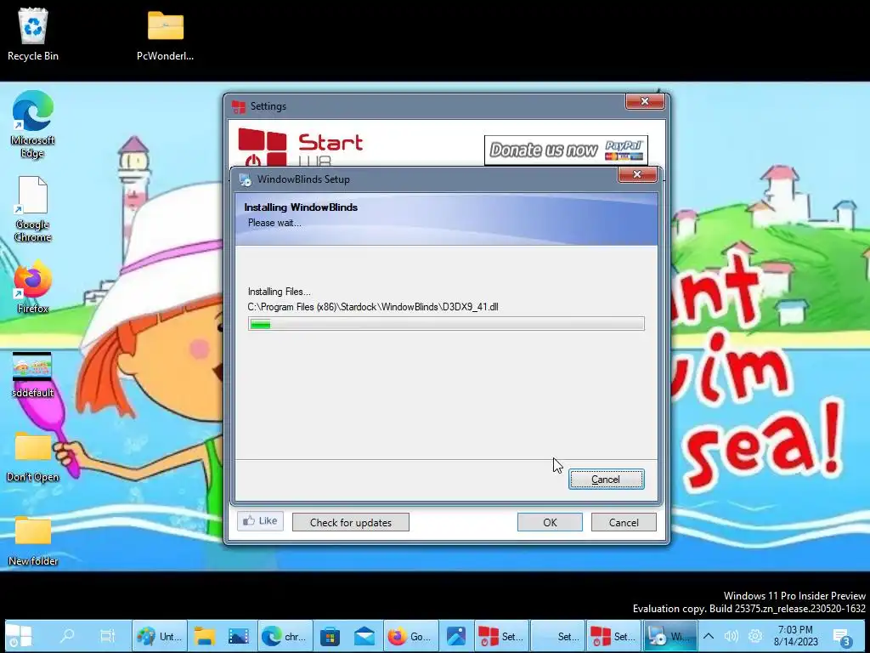
Task: Switch to Edge chr... taskbar item
Action: (x=285, y=636)
